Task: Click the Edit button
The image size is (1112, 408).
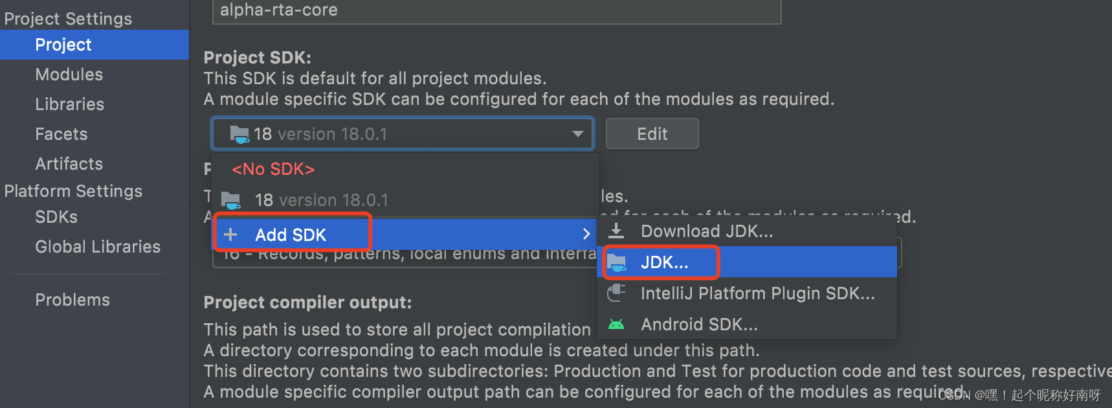Action: click(651, 133)
